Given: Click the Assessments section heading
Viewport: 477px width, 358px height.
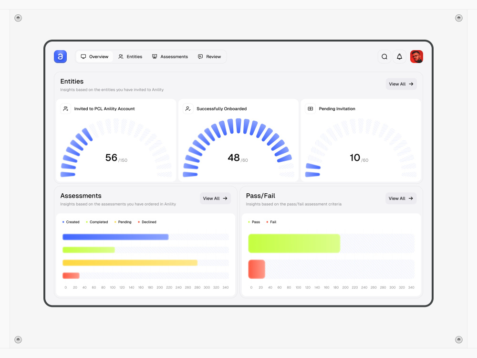Looking at the screenshot, I should pyautogui.click(x=81, y=196).
